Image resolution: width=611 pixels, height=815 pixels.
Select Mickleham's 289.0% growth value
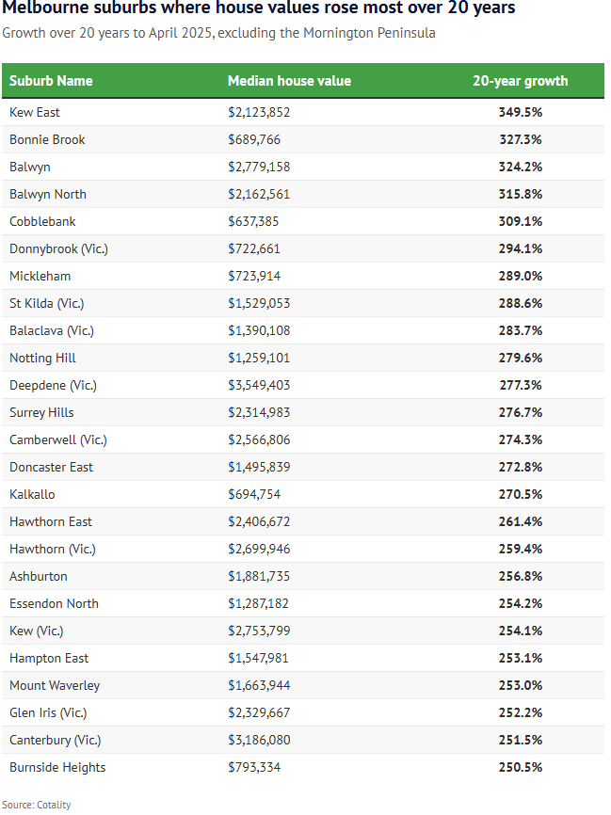[521, 276]
